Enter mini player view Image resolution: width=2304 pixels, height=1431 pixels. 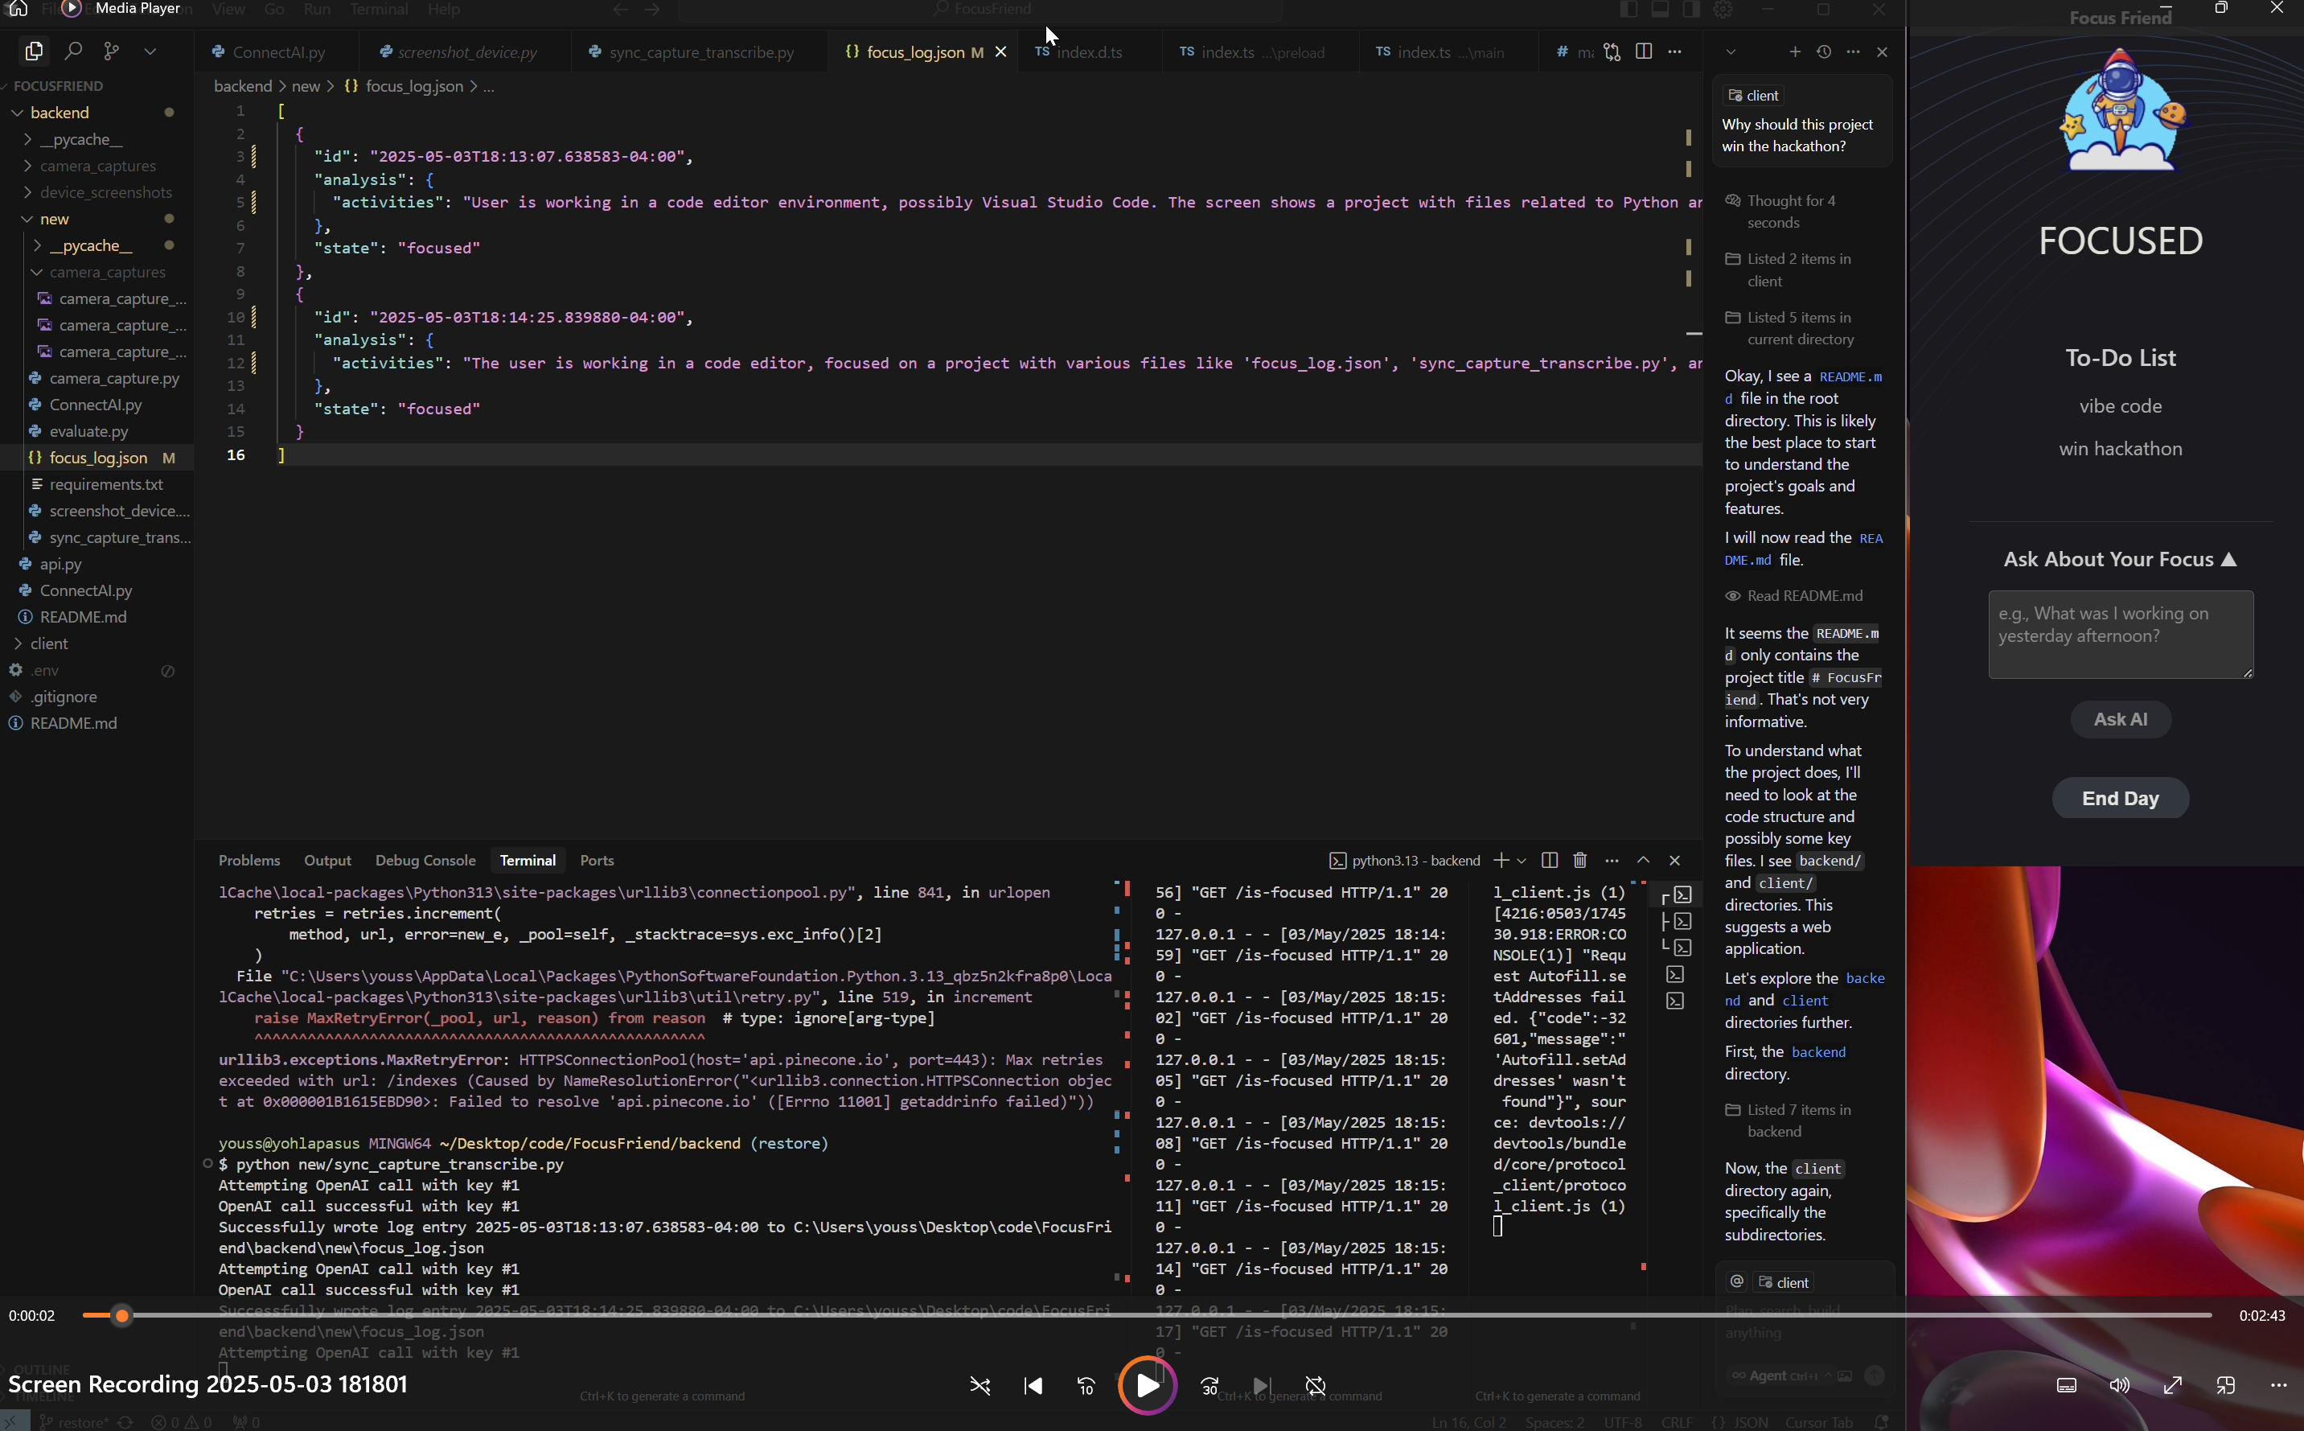2225,1386
